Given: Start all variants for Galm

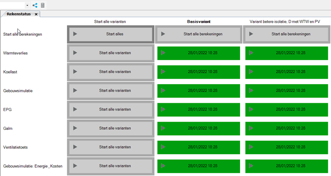Looking at the screenshot, I should click(111, 128).
